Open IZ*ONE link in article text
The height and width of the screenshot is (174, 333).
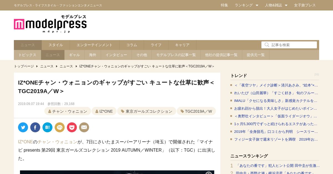tap(26, 142)
